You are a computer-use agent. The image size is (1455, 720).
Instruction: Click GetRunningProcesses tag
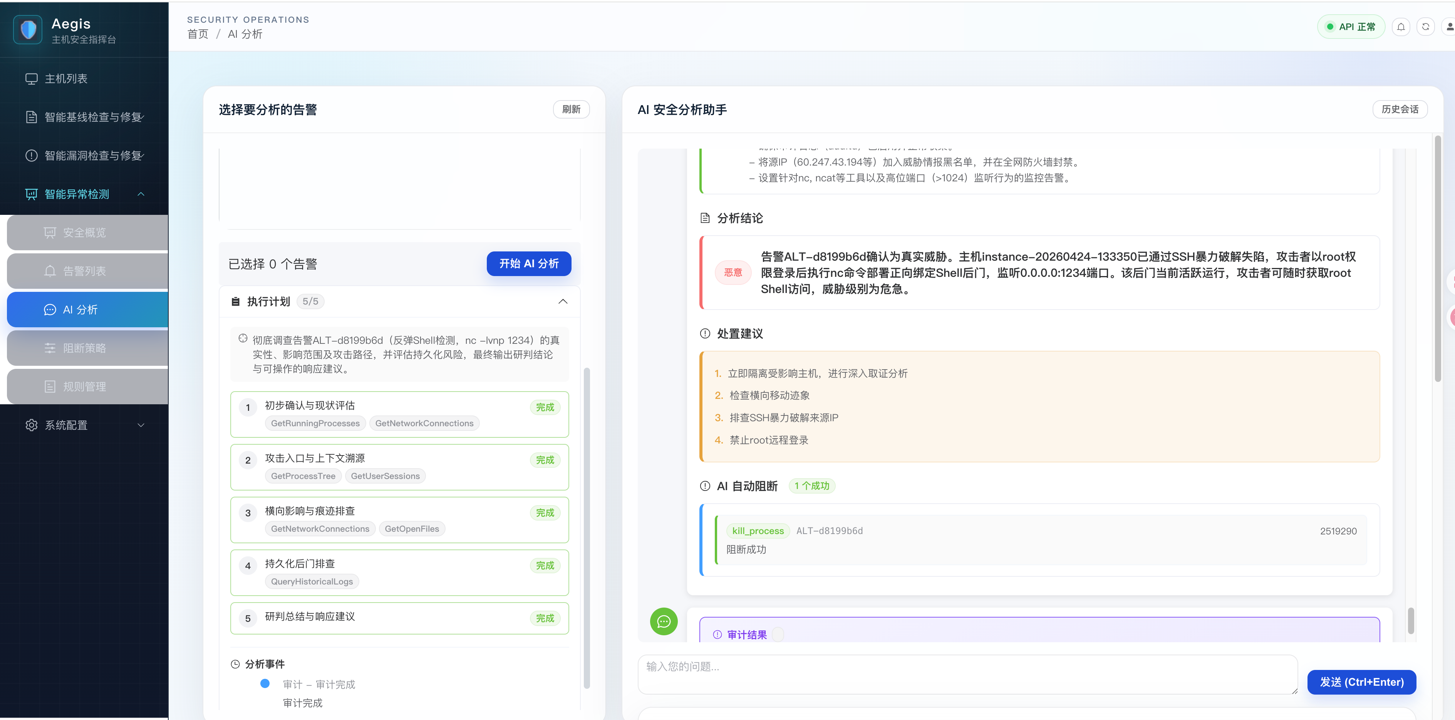315,424
